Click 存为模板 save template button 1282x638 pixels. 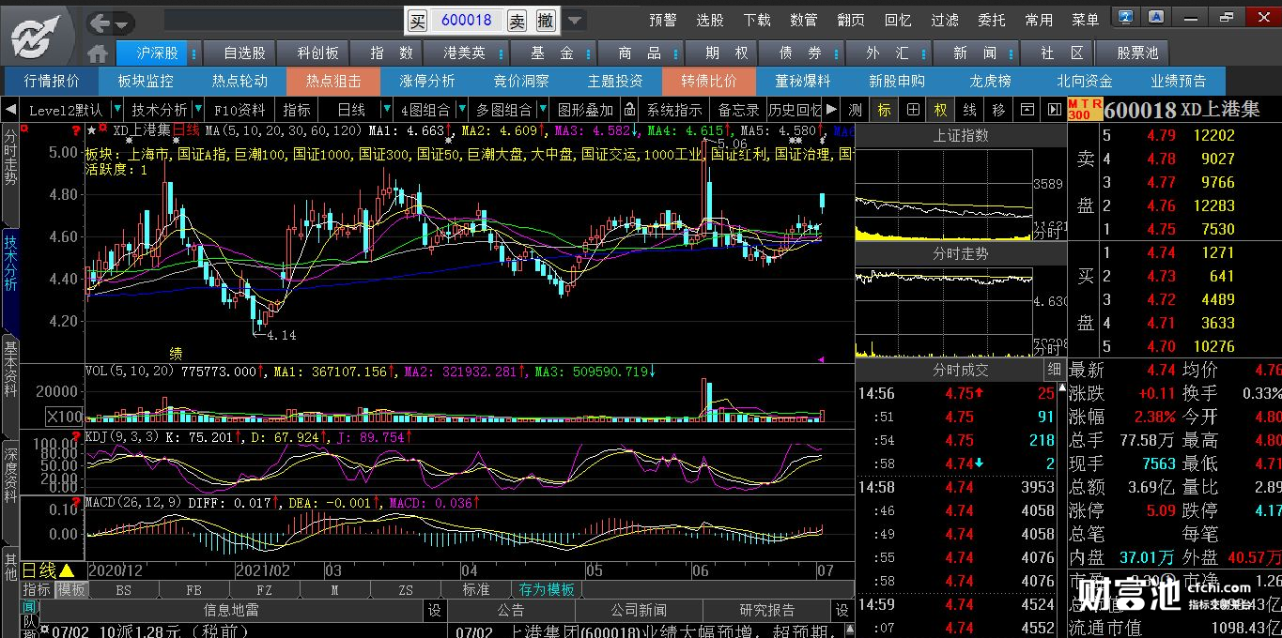click(x=547, y=590)
